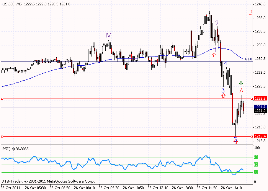Viewport: 268px width, 191px height.
Task: Click the RSI scale value 100
Action: (257, 148)
